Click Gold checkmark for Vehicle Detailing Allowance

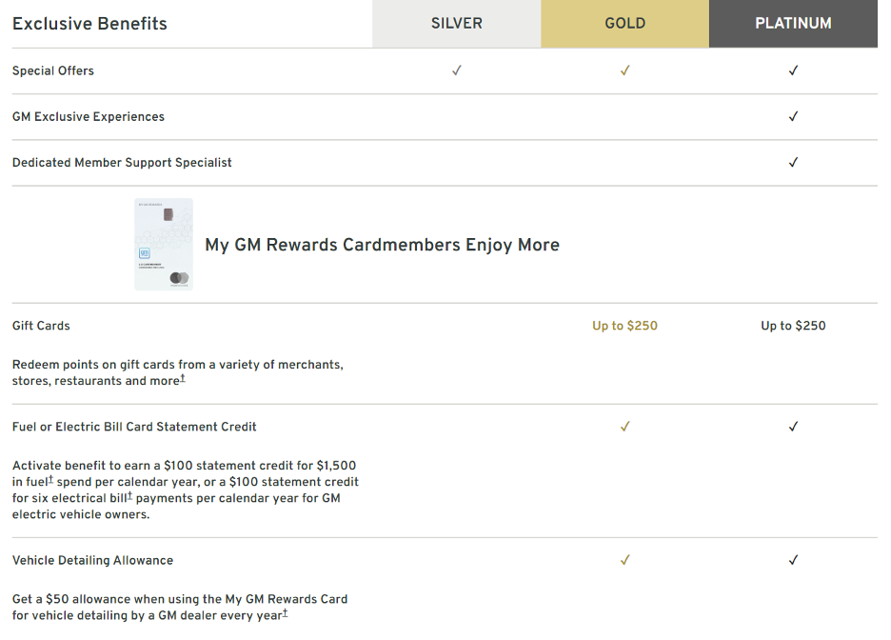click(x=624, y=560)
